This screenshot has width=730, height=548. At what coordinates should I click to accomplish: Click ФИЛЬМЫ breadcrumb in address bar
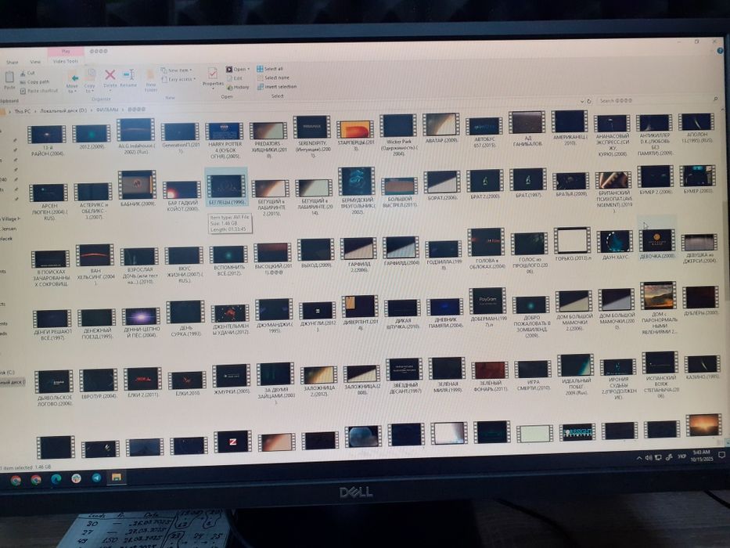[x=107, y=110]
